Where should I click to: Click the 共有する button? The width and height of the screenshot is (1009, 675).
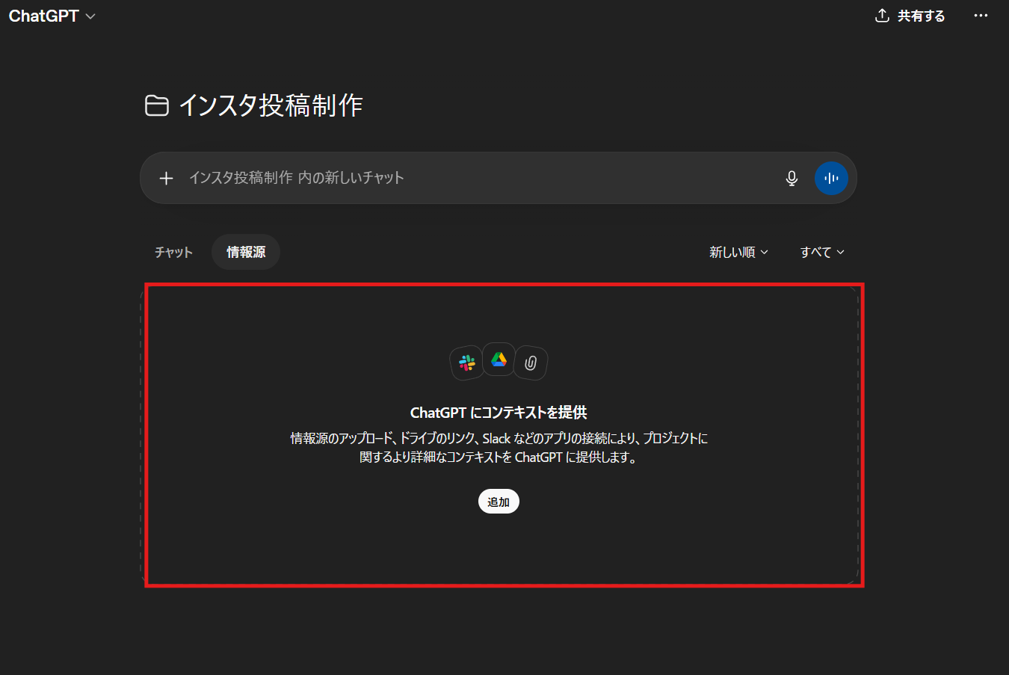pos(918,15)
